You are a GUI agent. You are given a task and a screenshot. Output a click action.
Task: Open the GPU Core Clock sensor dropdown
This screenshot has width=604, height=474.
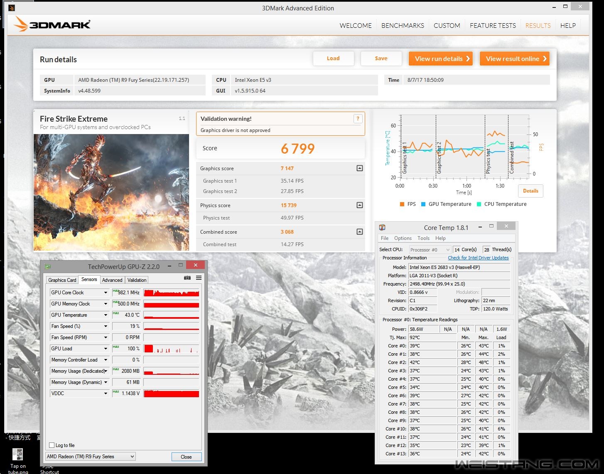[106, 293]
